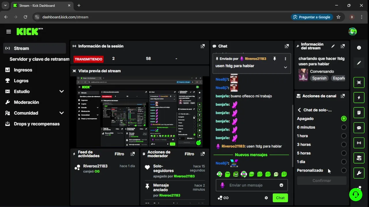369x207 pixels.
Task: Toggle the camera widget icon in right sidebar
Action: (359, 158)
